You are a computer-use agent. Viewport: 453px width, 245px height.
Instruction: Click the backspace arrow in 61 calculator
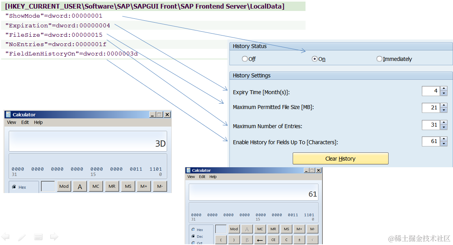tap(260, 240)
